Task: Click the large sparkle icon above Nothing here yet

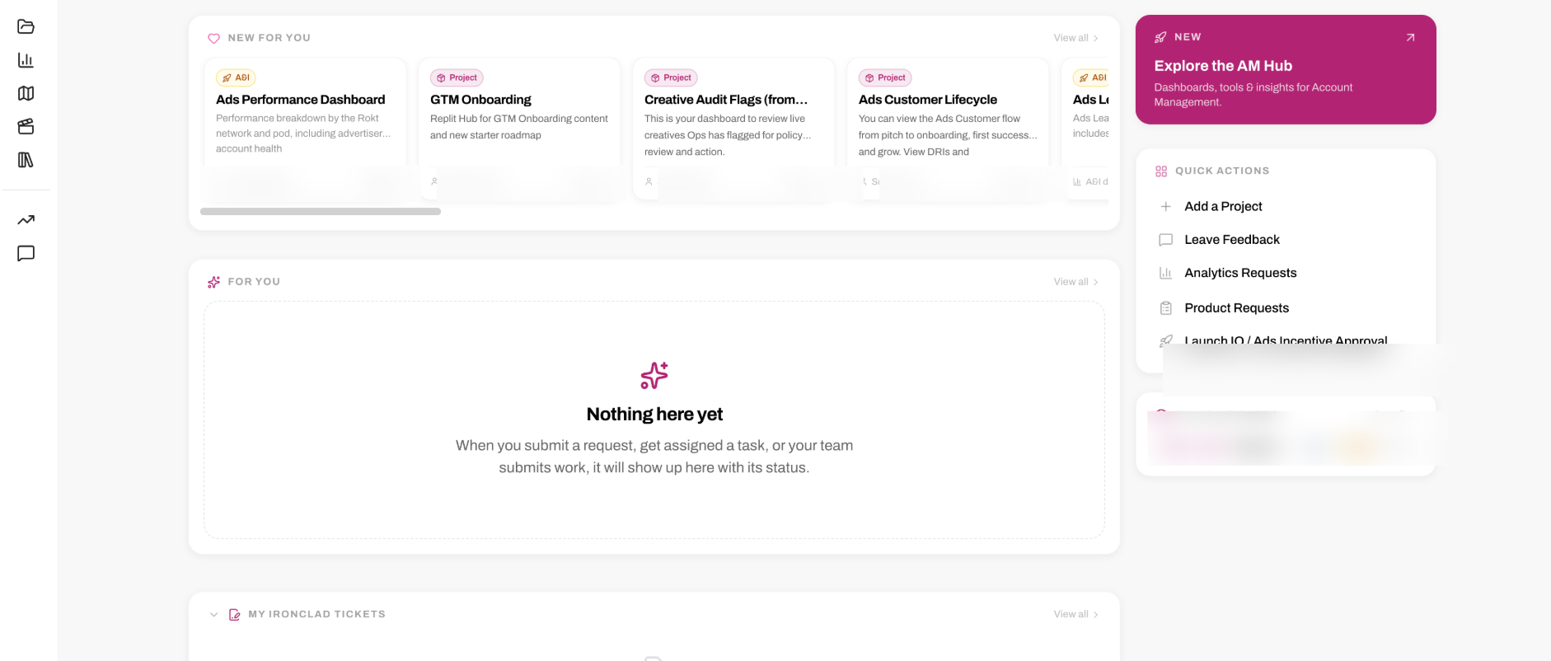Action: [654, 376]
